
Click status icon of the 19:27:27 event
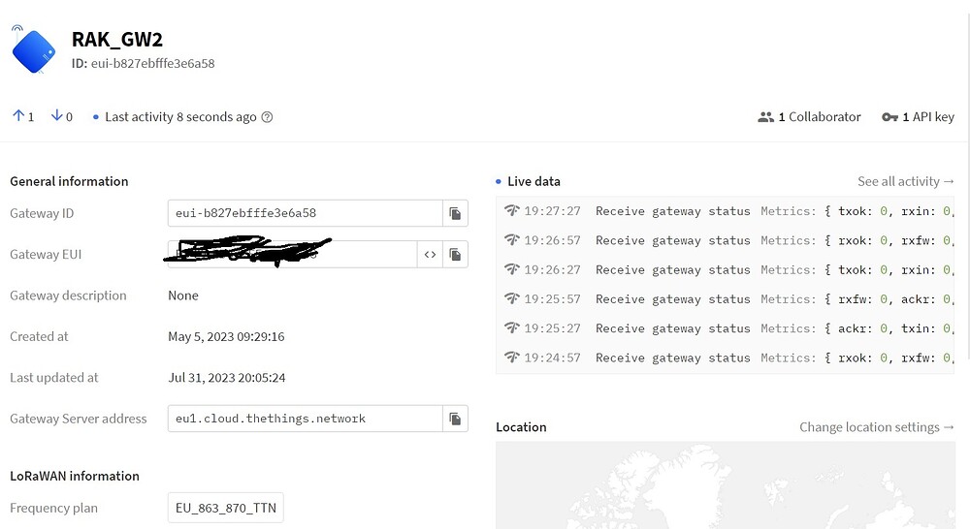(x=511, y=211)
